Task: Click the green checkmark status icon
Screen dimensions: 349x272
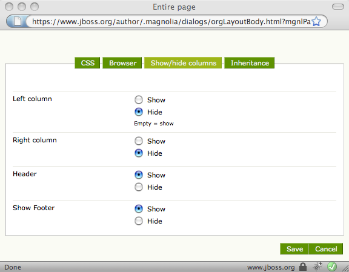Action: click(332, 266)
